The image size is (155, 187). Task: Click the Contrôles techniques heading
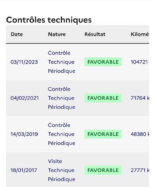click(x=49, y=20)
